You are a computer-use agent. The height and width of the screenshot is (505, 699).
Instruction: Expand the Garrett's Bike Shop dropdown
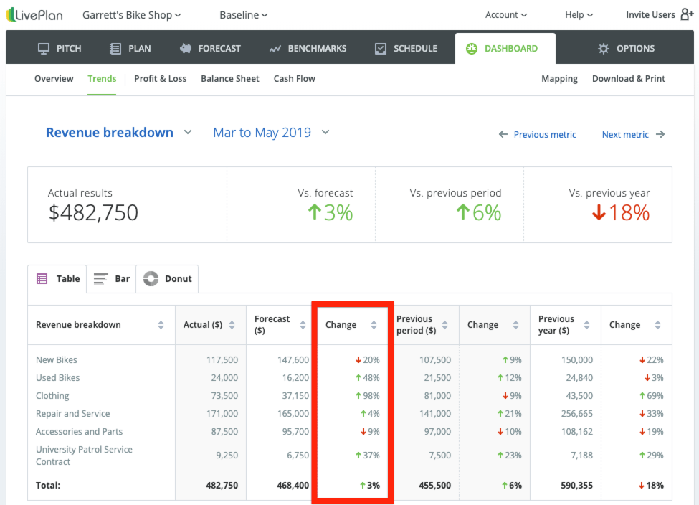pos(132,15)
